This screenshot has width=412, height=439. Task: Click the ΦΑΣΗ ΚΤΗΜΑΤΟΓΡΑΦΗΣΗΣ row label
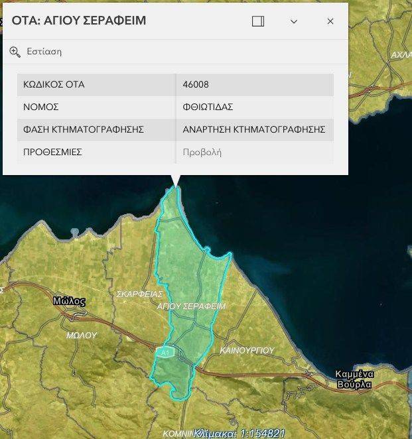[x=84, y=129]
